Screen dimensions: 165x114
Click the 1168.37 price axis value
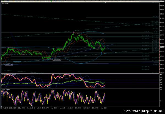(x=162, y=5)
